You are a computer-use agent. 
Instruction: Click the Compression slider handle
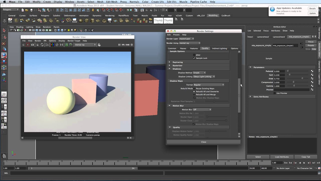[x=293, y=82]
